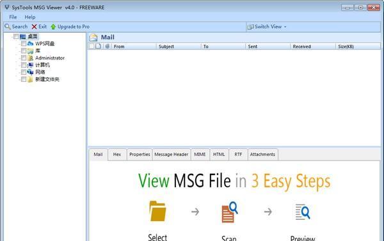Open the Attachments tab
The height and width of the screenshot is (241, 384).
(262, 155)
